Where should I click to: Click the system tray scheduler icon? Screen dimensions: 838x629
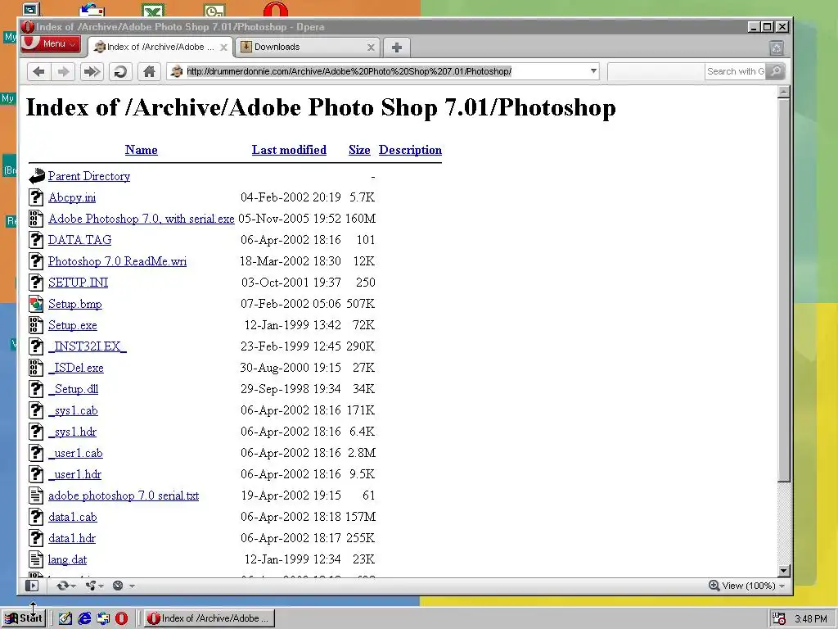pyautogui.click(x=779, y=619)
